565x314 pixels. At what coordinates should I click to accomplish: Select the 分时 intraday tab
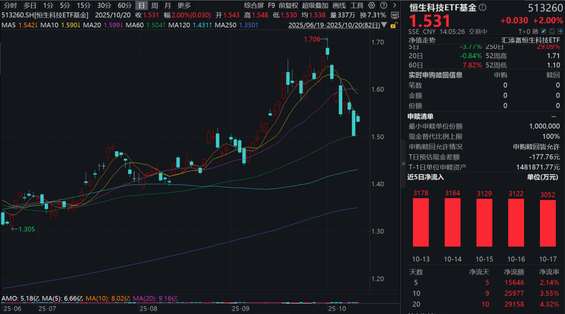tap(10, 6)
